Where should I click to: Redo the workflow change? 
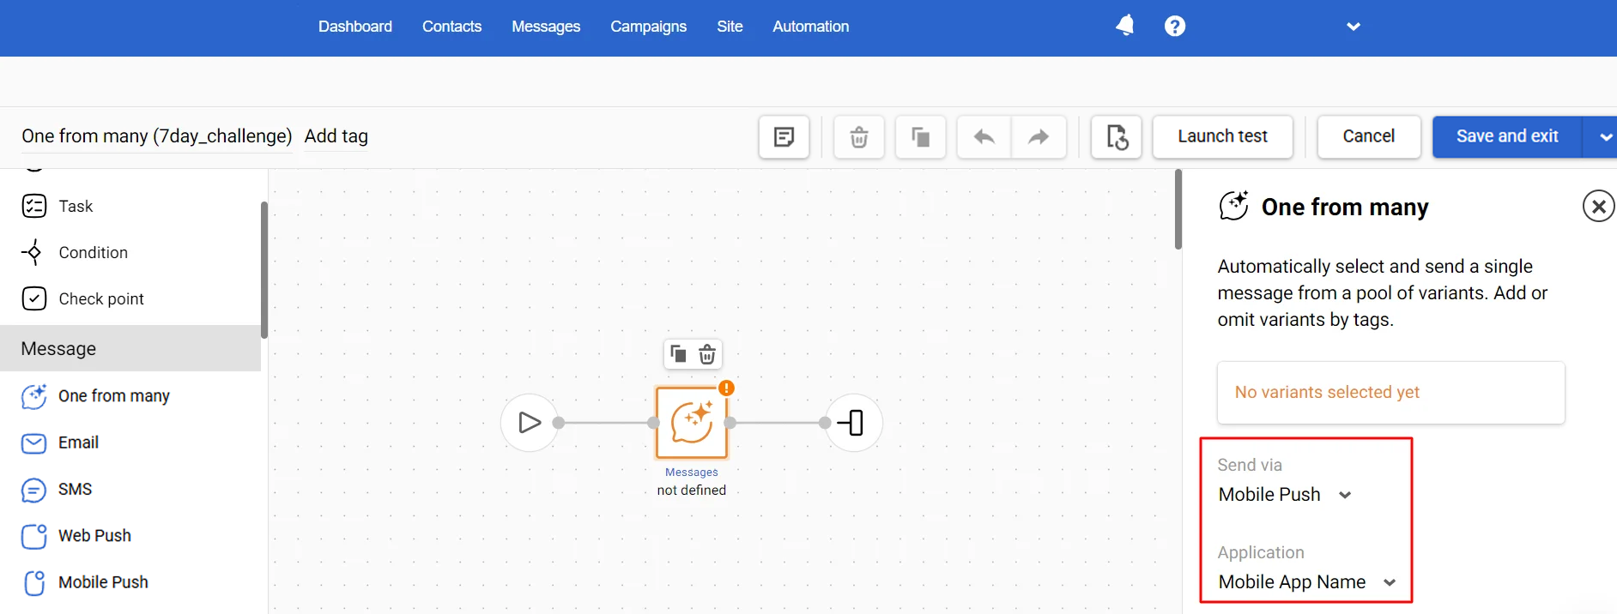pos(1039,137)
